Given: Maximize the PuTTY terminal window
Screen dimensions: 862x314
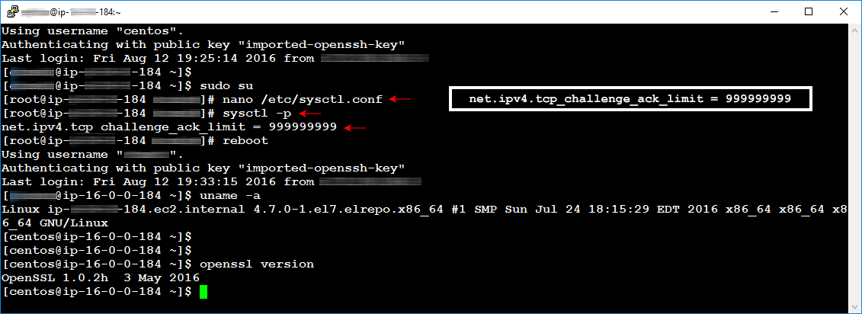Looking at the screenshot, I should click(809, 11).
